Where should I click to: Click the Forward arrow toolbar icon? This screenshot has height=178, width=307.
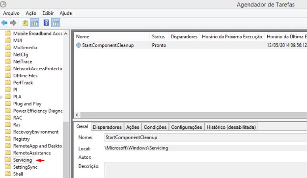pyautogui.click(x=13, y=23)
